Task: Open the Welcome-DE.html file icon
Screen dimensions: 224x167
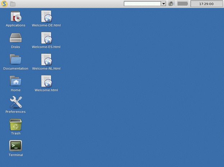Action: point(47,17)
